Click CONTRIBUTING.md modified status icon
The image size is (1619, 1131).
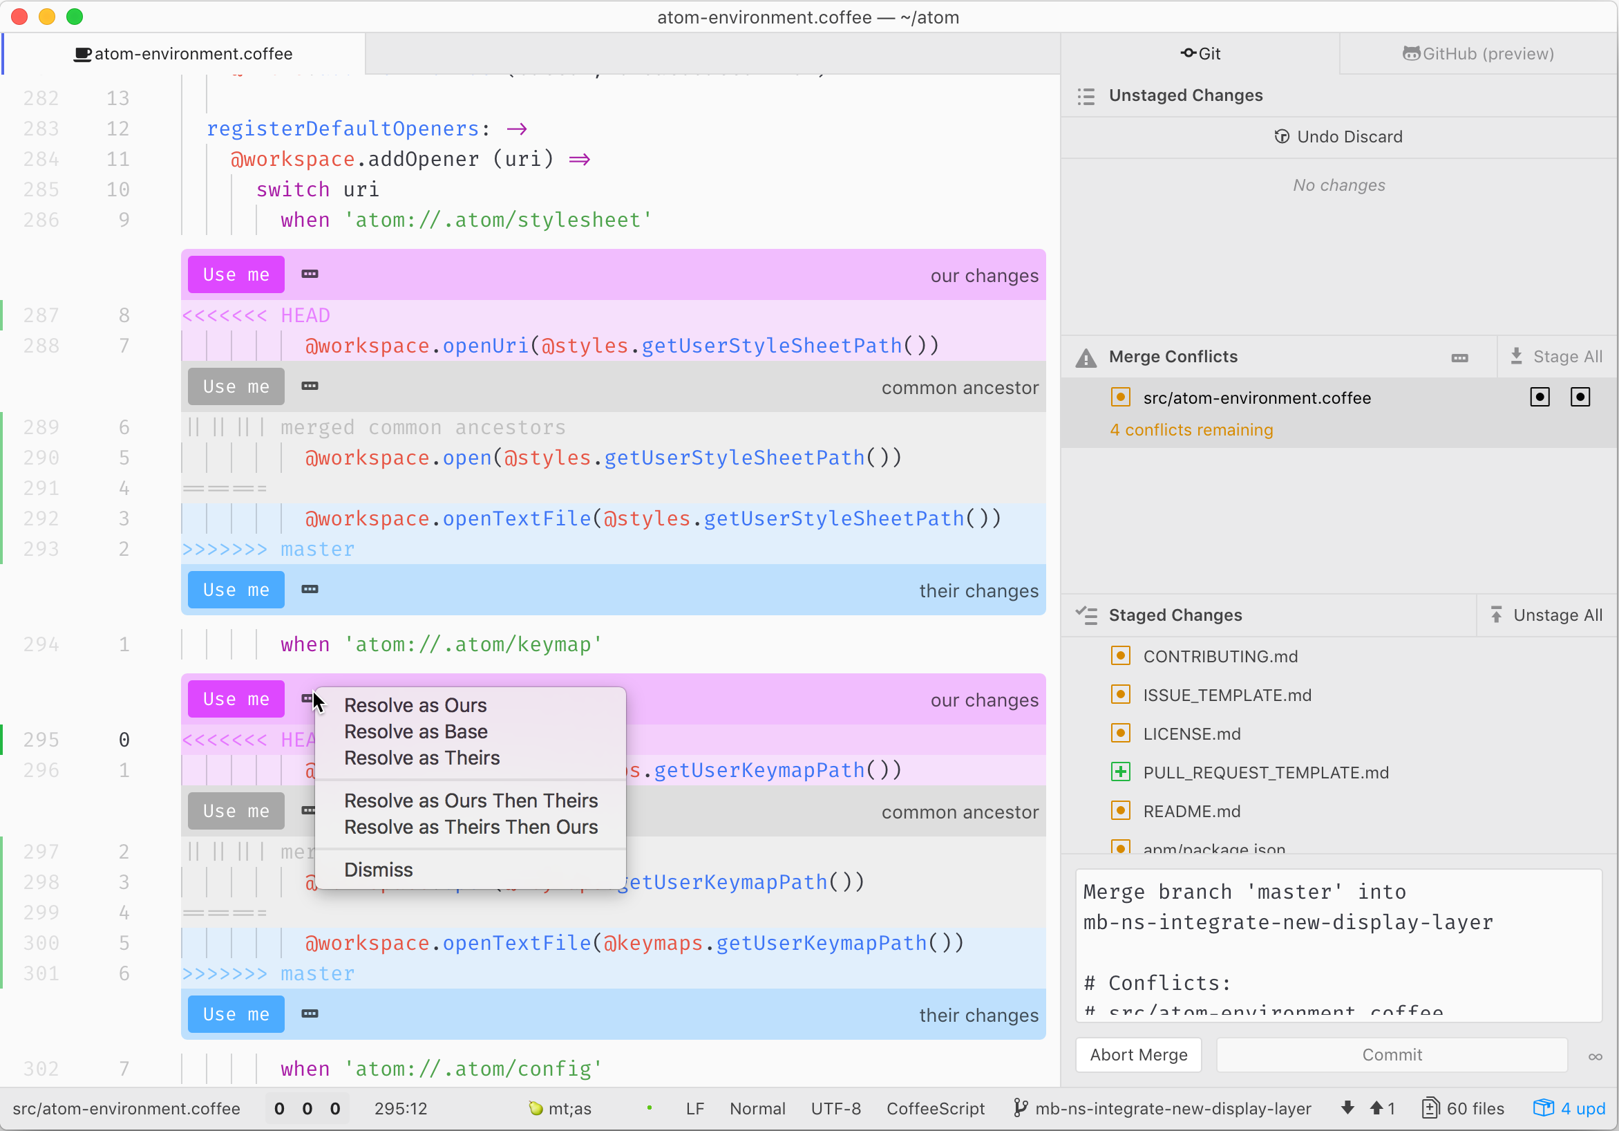pos(1120,655)
